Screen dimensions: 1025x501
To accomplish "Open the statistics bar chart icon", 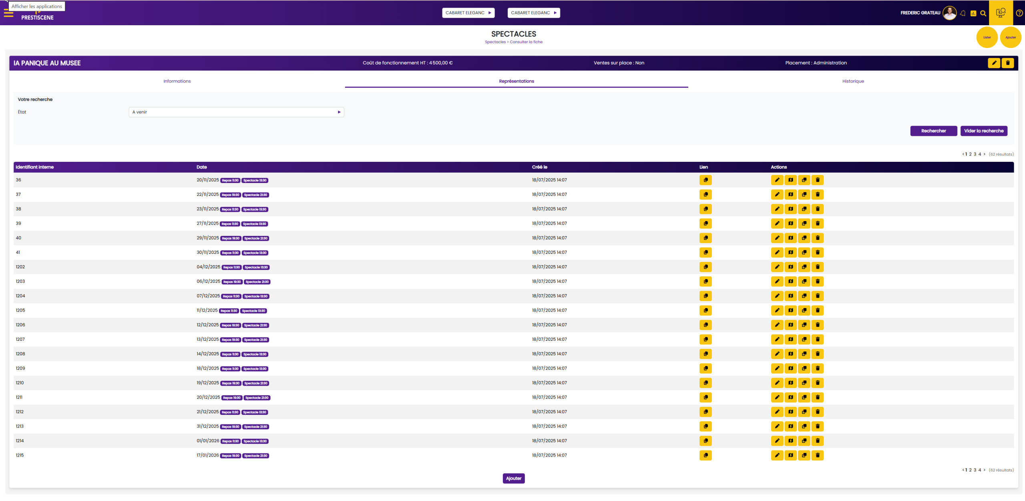I will (973, 13).
